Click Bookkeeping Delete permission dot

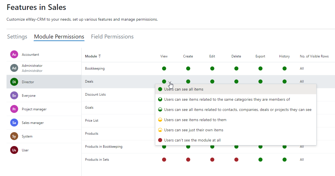tap(236, 68)
